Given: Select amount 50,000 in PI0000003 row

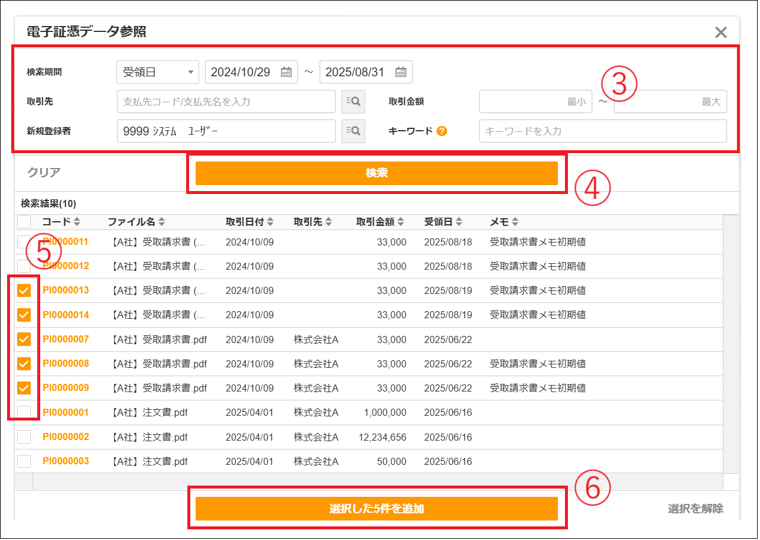Looking at the screenshot, I should point(391,461).
